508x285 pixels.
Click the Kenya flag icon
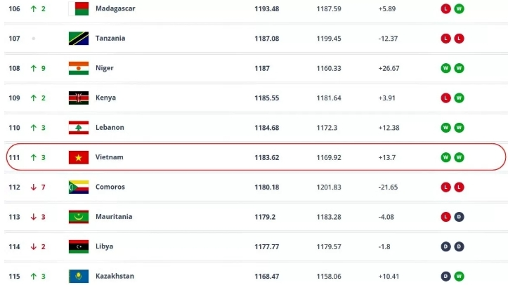pos(77,98)
